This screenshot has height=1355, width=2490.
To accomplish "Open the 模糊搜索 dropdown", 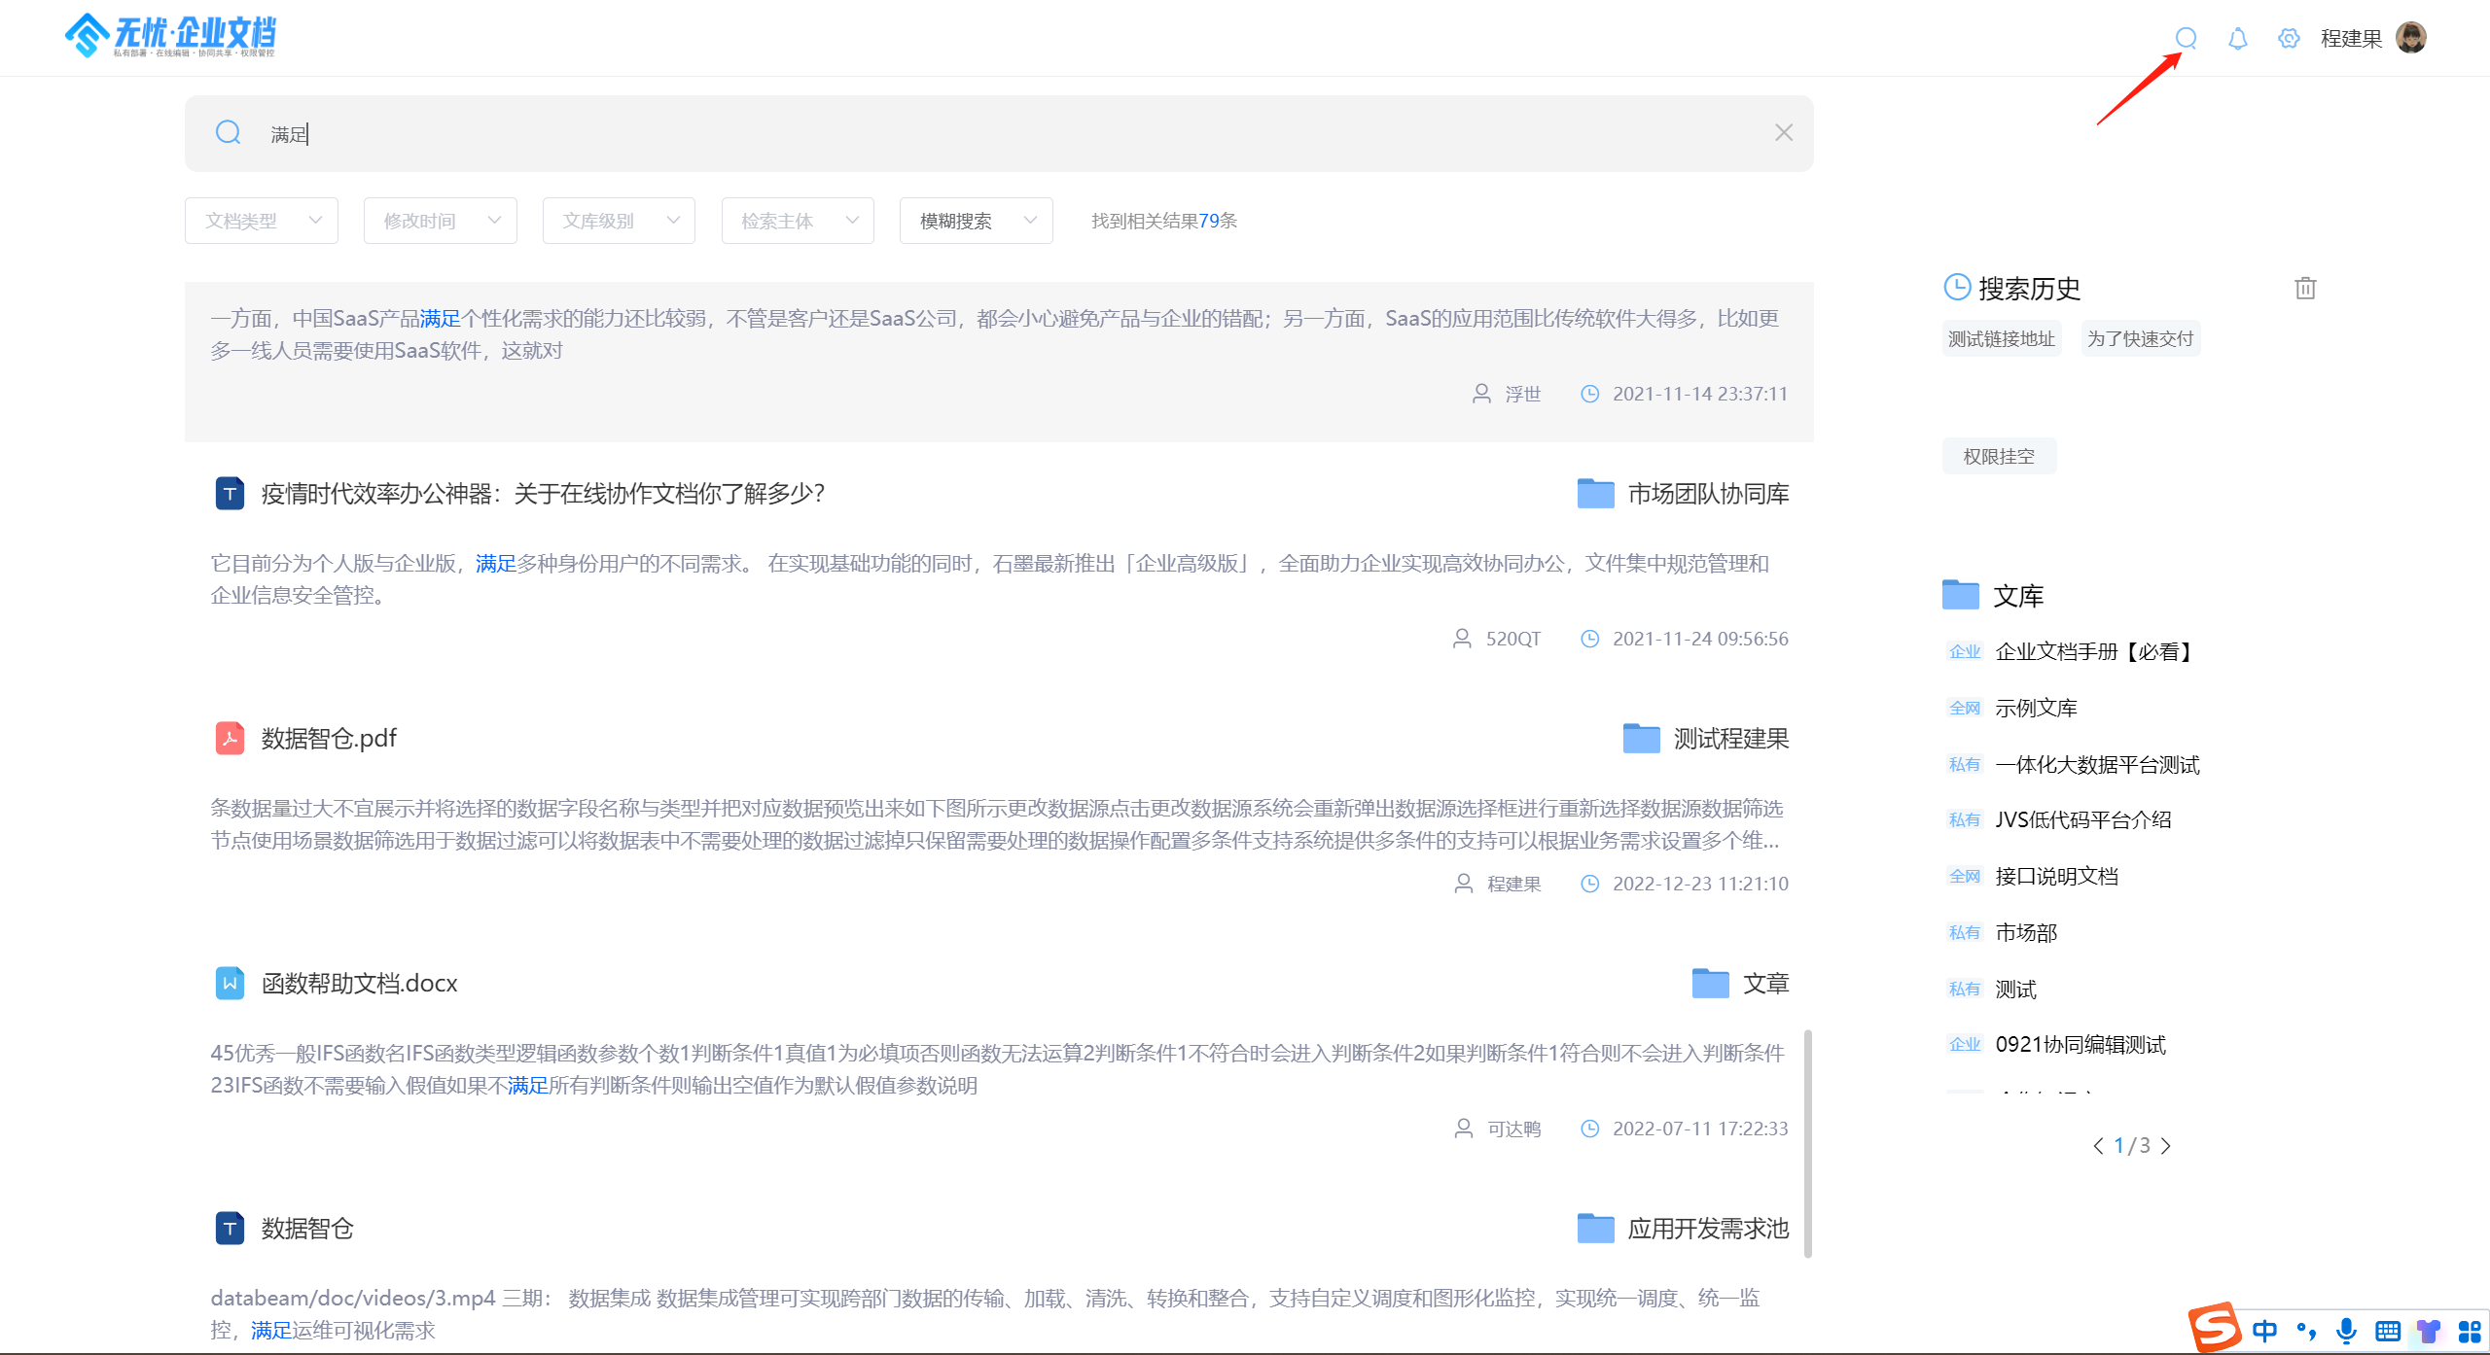I will (976, 221).
